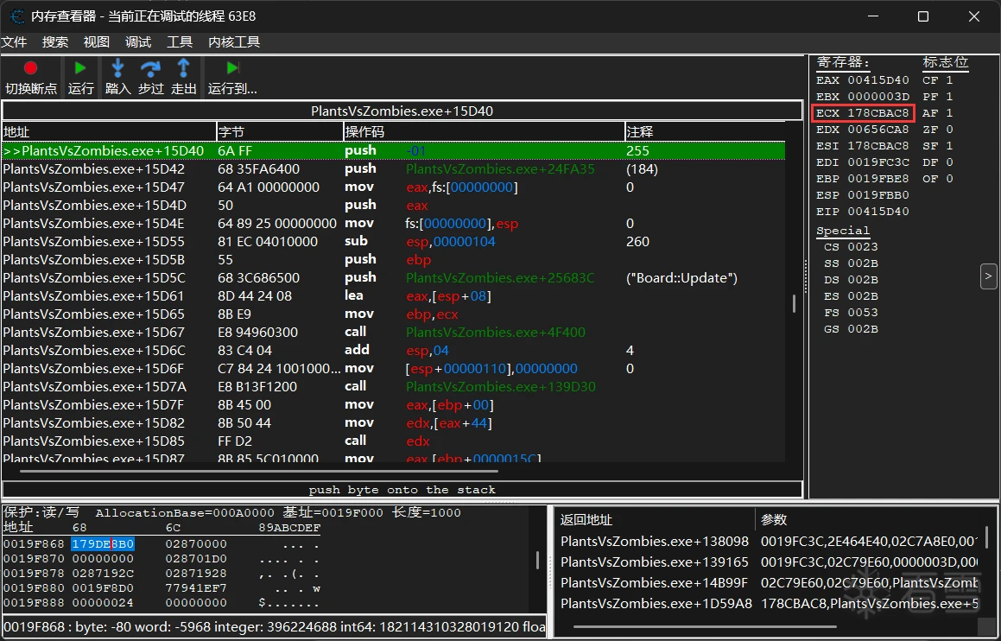1001x641 pixels.
Task: Toggle the PF flag value
Action: point(937,97)
